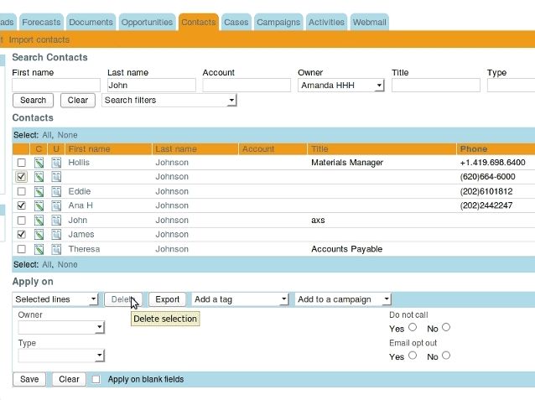The width and height of the screenshot is (535, 400).
Task: Click Select All link above table
Action: [47, 135]
